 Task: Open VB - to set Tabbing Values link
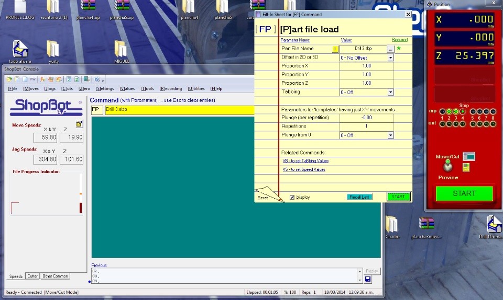[305, 161]
